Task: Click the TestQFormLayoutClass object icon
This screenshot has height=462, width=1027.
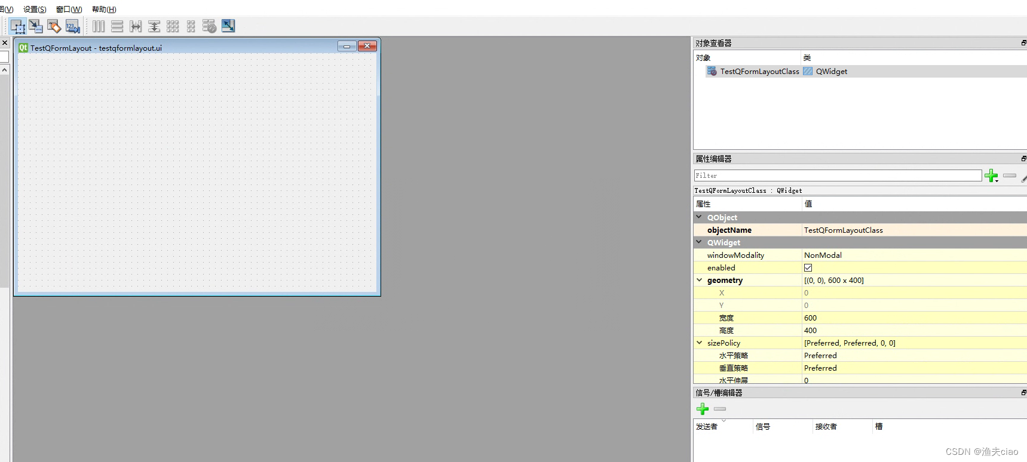Action: 712,71
